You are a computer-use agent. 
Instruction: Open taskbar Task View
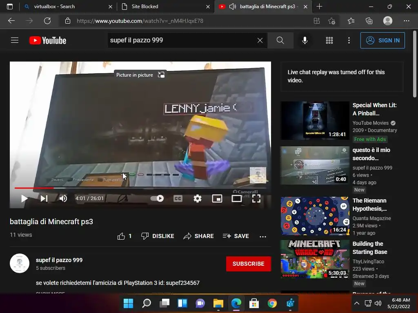[165, 303]
